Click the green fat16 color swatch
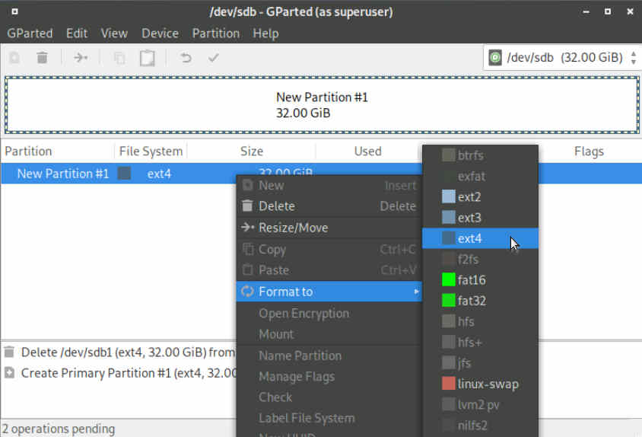This screenshot has width=642, height=437. (449, 280)
